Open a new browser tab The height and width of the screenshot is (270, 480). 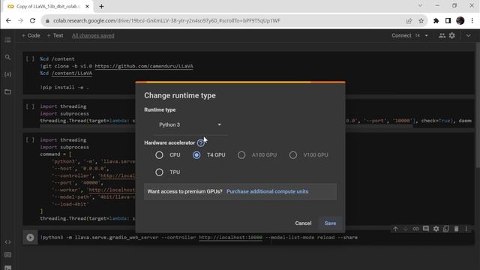(102, 6)
